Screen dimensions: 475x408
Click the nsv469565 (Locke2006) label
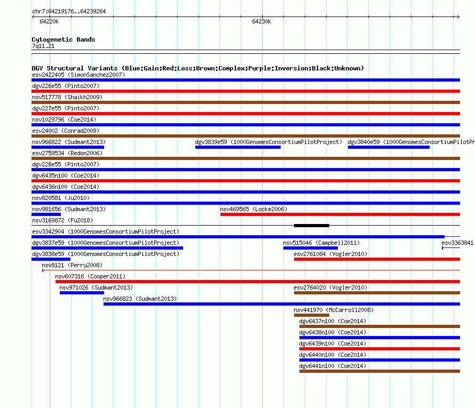pyautogui.click(x=254, y=209)
